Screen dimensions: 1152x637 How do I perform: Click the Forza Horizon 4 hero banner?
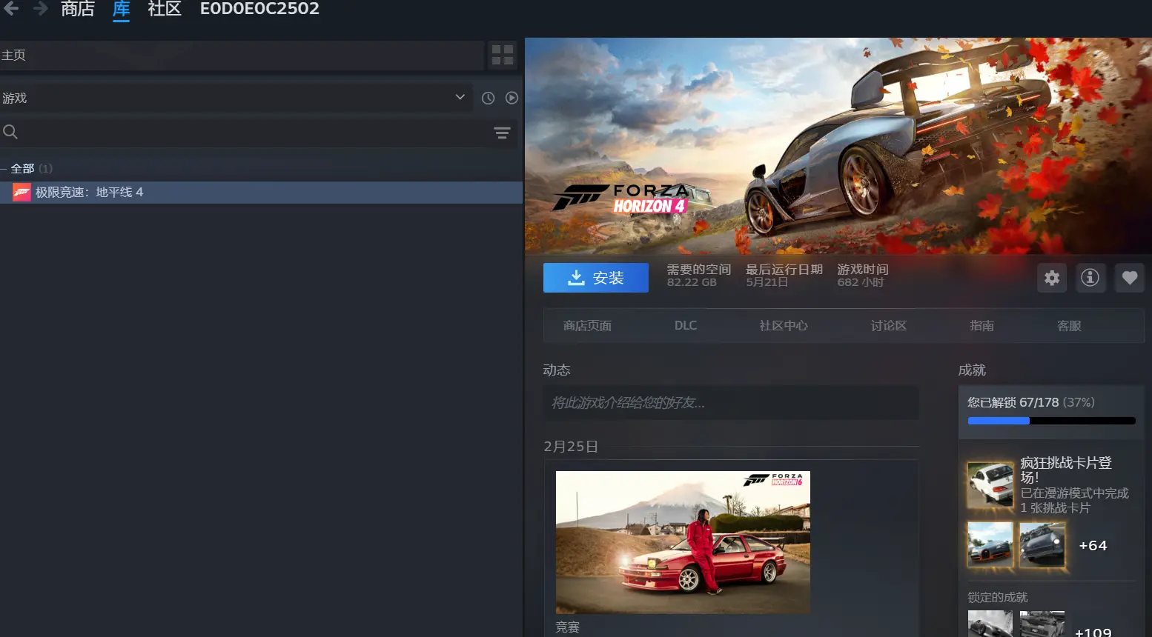click(838, 146)
